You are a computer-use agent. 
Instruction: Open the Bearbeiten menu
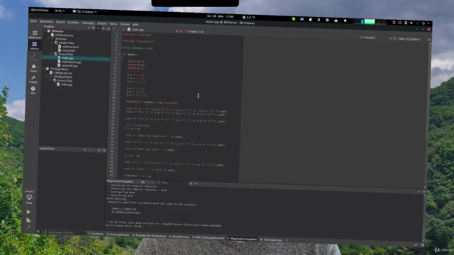(46, 22)
